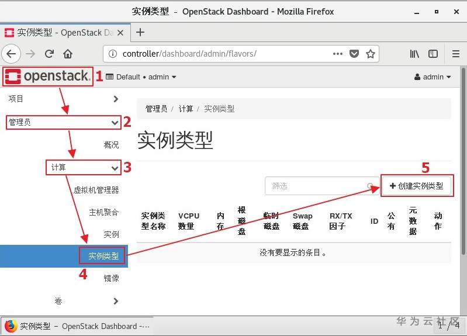Collapse the 管理员 sidebar section

click(64, 123)
